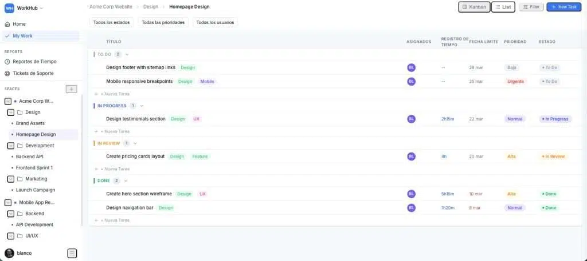
Task: Collapse the Development folder
Action: point(11,146)
